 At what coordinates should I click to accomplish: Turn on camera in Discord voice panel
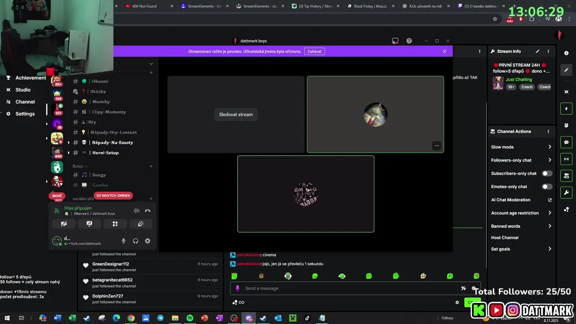(x=63, y=224)
